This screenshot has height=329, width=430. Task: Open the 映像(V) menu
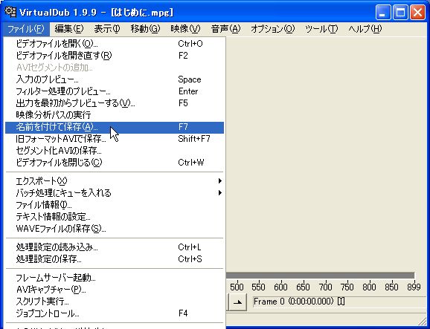pos(185,29)
